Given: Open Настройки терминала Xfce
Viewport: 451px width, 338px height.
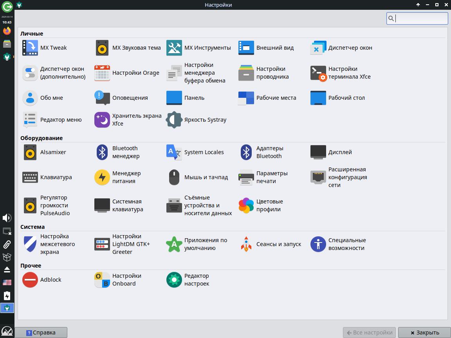Looking at the screenshot, I should 341,73.
